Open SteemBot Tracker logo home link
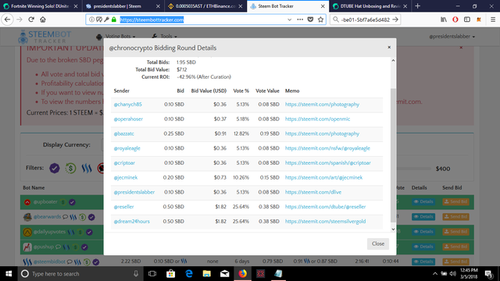Viewport: 500px width, 281px height. pos(45,37)
